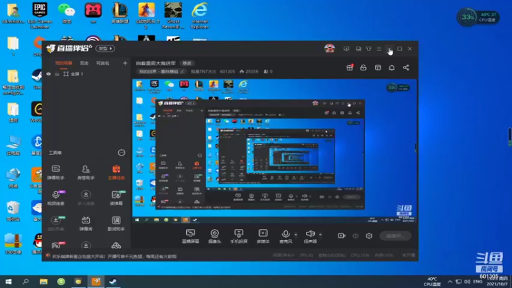
Task: Click the category tag with the pencil icon
Action: pos(162,71)
